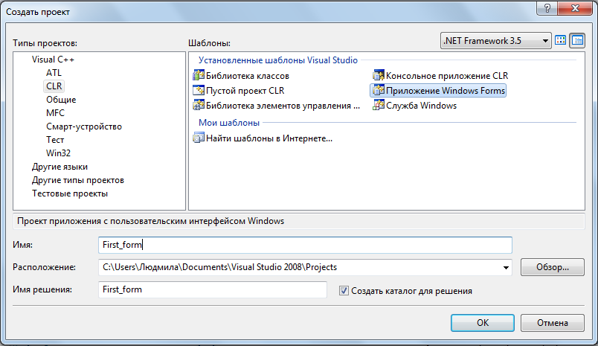The width and height of the screenshot is (598, 346).
Task: Select the Служба Windows template icon
Action: click(x=379, y=106)
